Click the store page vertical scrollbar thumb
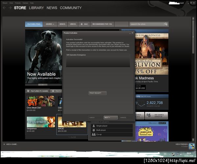Viewport: 197px width, 164px height. coord(193,37)
